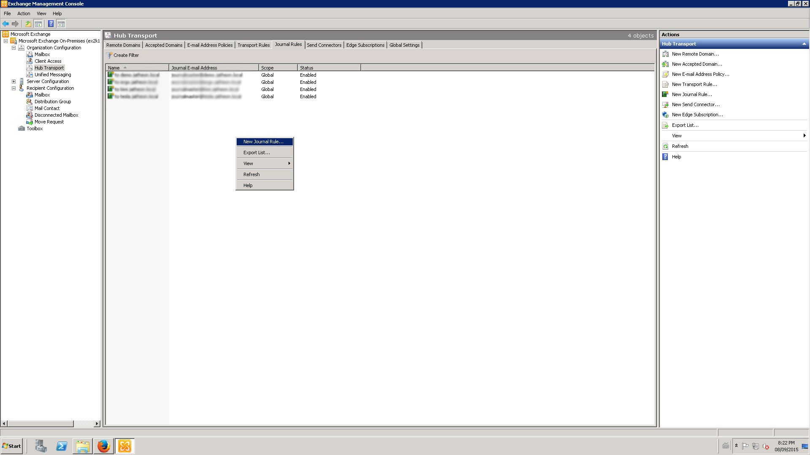Expand the Server Configuration tree node
The width and height of the screenshot is (810, 455).
coord(13,81)
